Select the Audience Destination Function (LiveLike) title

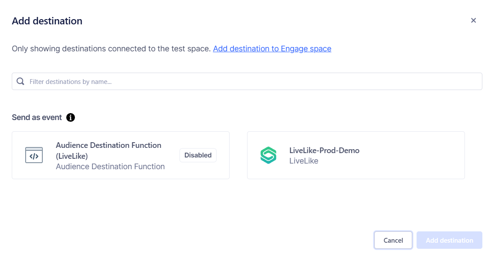point(108,145)
